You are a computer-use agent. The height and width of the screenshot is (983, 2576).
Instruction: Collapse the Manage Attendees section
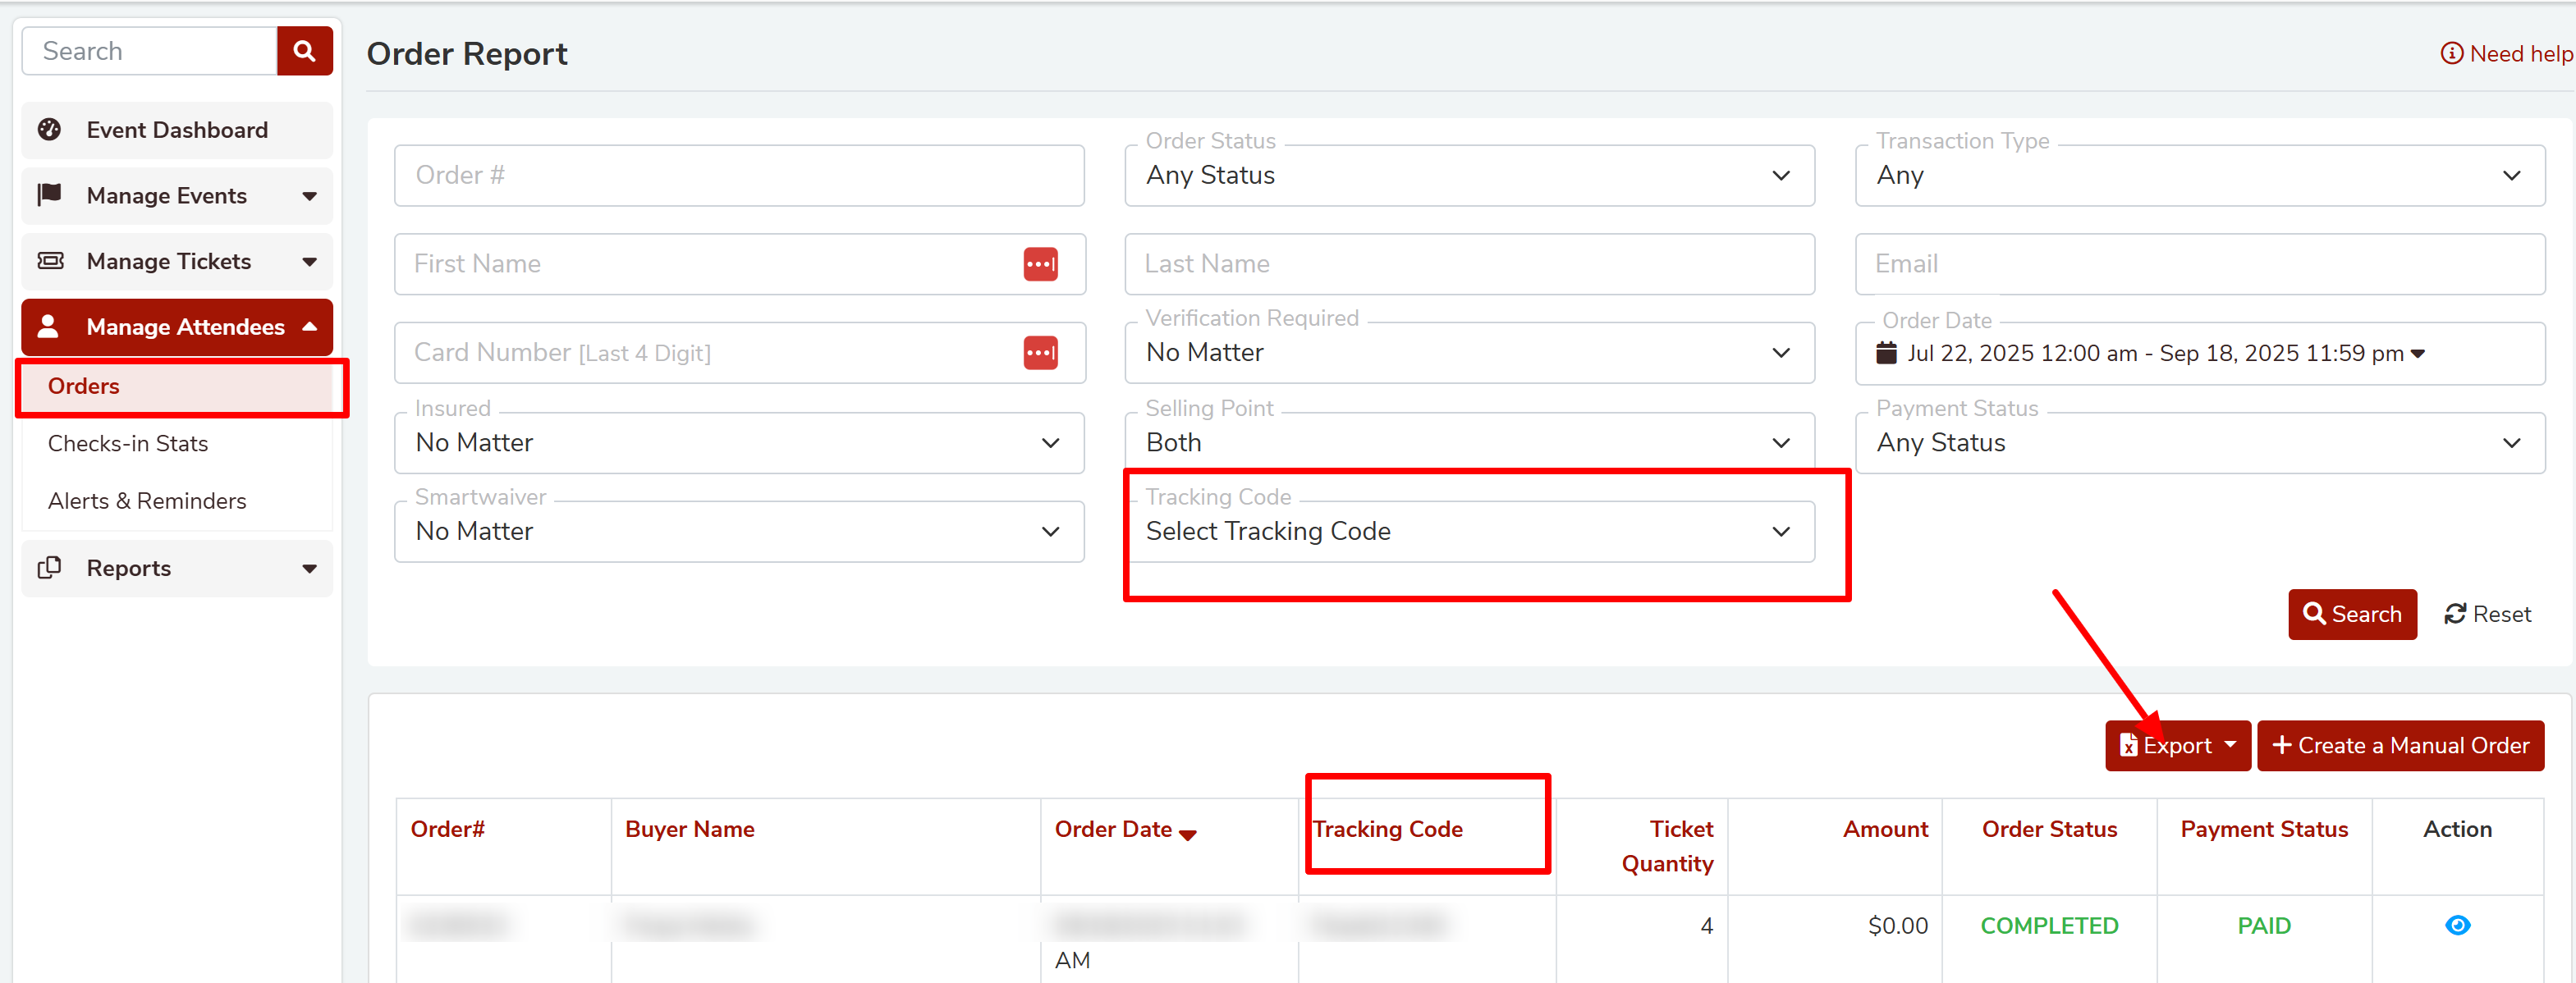pyautogui.click(x=309, y=327)
